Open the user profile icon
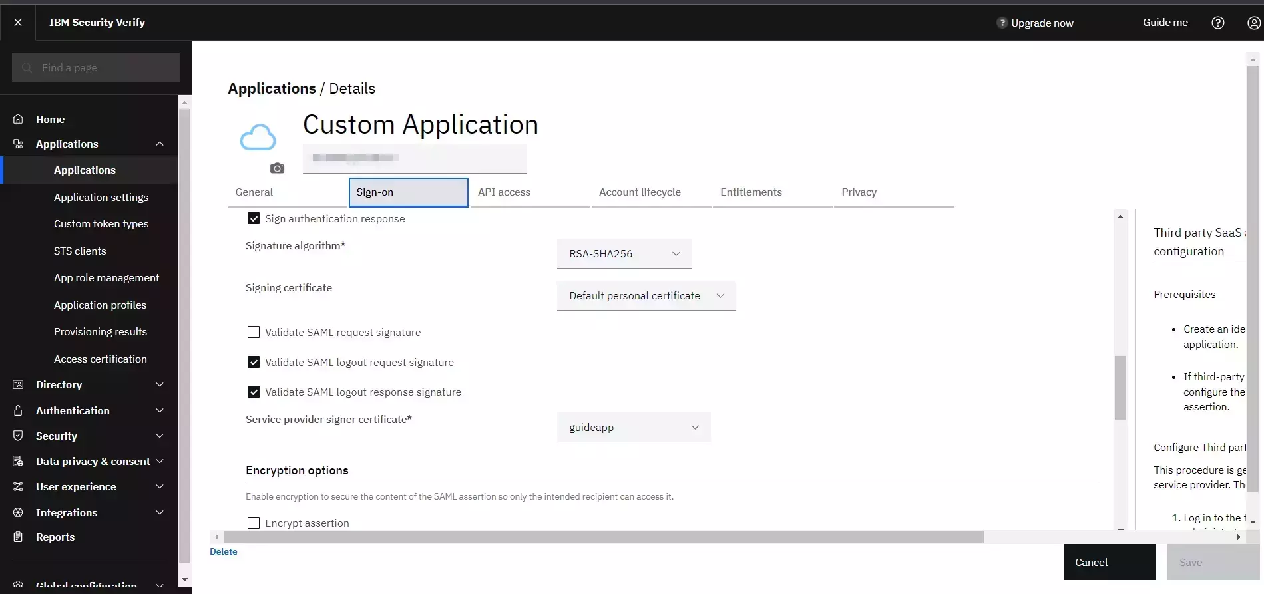This screenshot has height=594, width=1264. pyautogui.click(x=1253, y=23)
